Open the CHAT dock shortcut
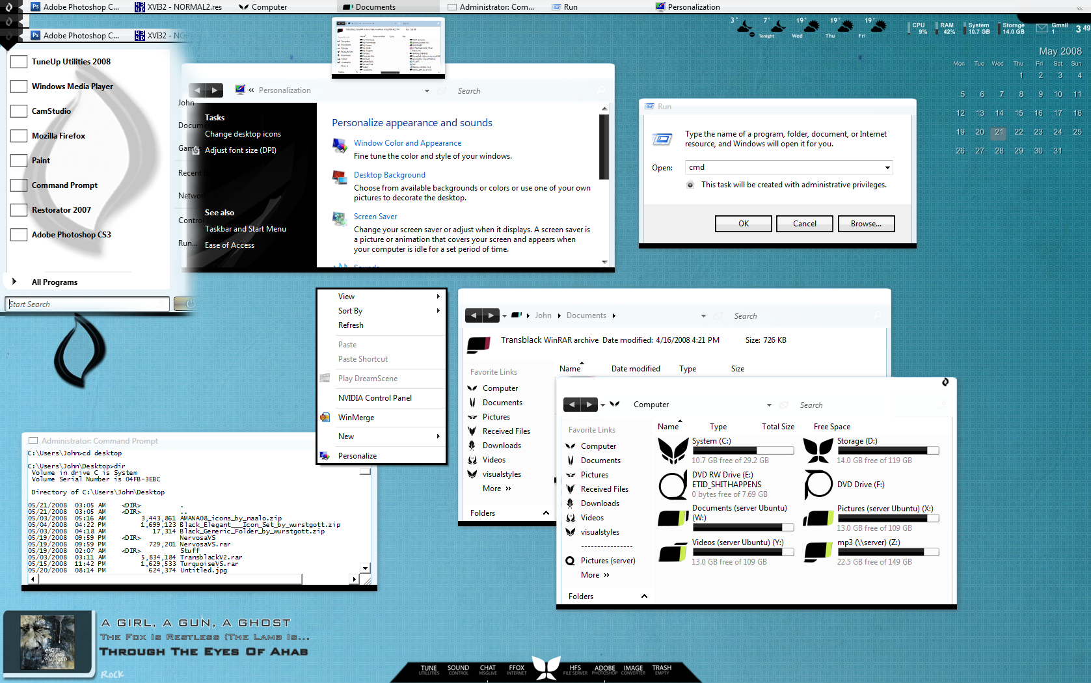This screenshot has height=683, width=1091. (488, 670)
